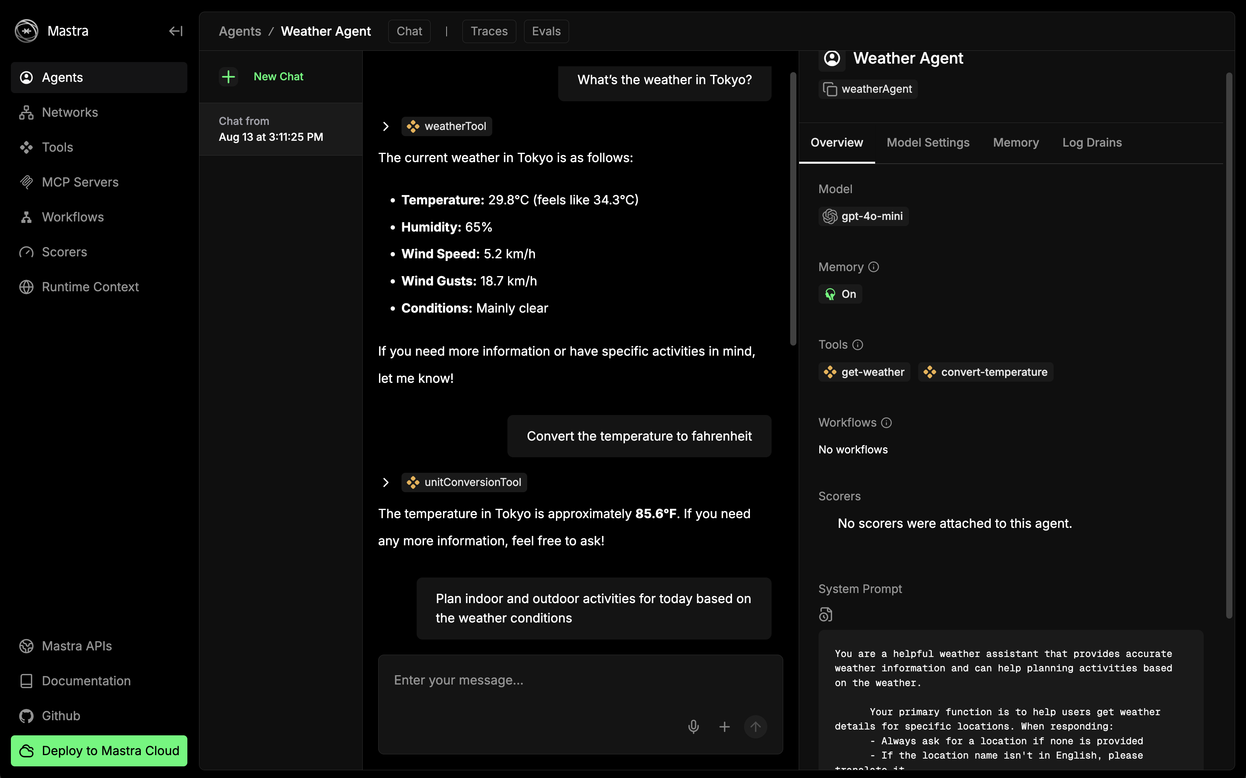The height and width of the screenshot is (778, 1246).
Task: Copy the system prompt via copy icon
Action: point(825,615)
